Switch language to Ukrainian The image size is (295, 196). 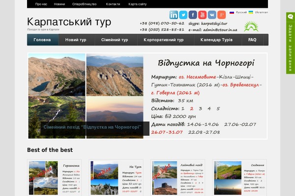[262, 12]
